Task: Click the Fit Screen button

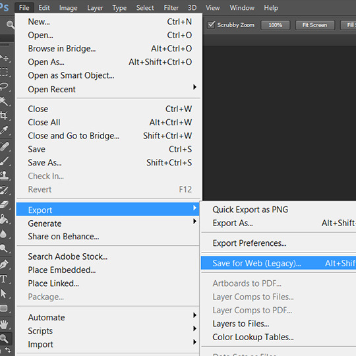Action: coord(315,25)
